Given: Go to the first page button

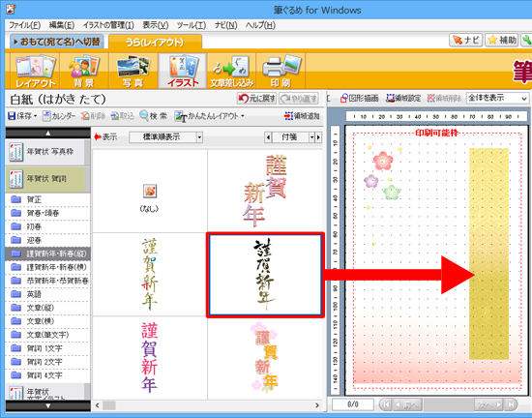Looking at the screenshot, I should coord(385,404).
